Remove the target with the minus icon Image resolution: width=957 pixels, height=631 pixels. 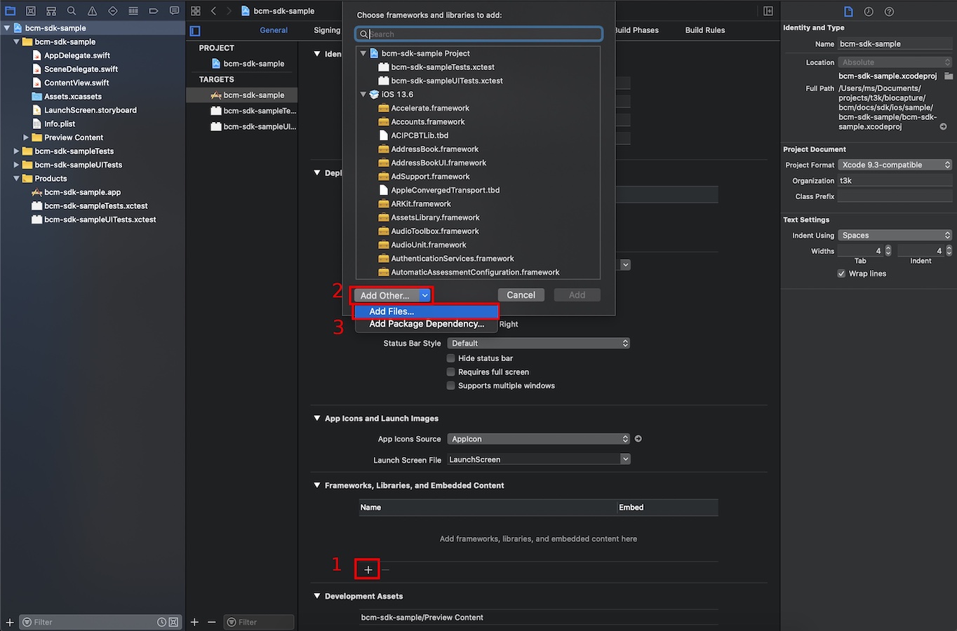211,622
